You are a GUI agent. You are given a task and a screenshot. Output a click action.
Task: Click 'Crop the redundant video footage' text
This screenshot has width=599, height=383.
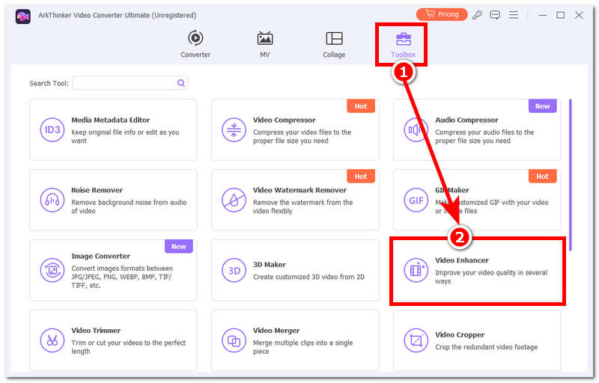tap(486, 347)
